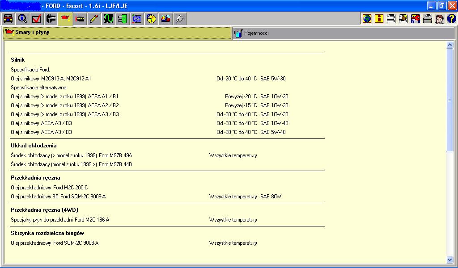The width and height of the screenshot is (458, 268).
Task: Click the globe icon in right toolbar
Action: [x=367, y=19]
